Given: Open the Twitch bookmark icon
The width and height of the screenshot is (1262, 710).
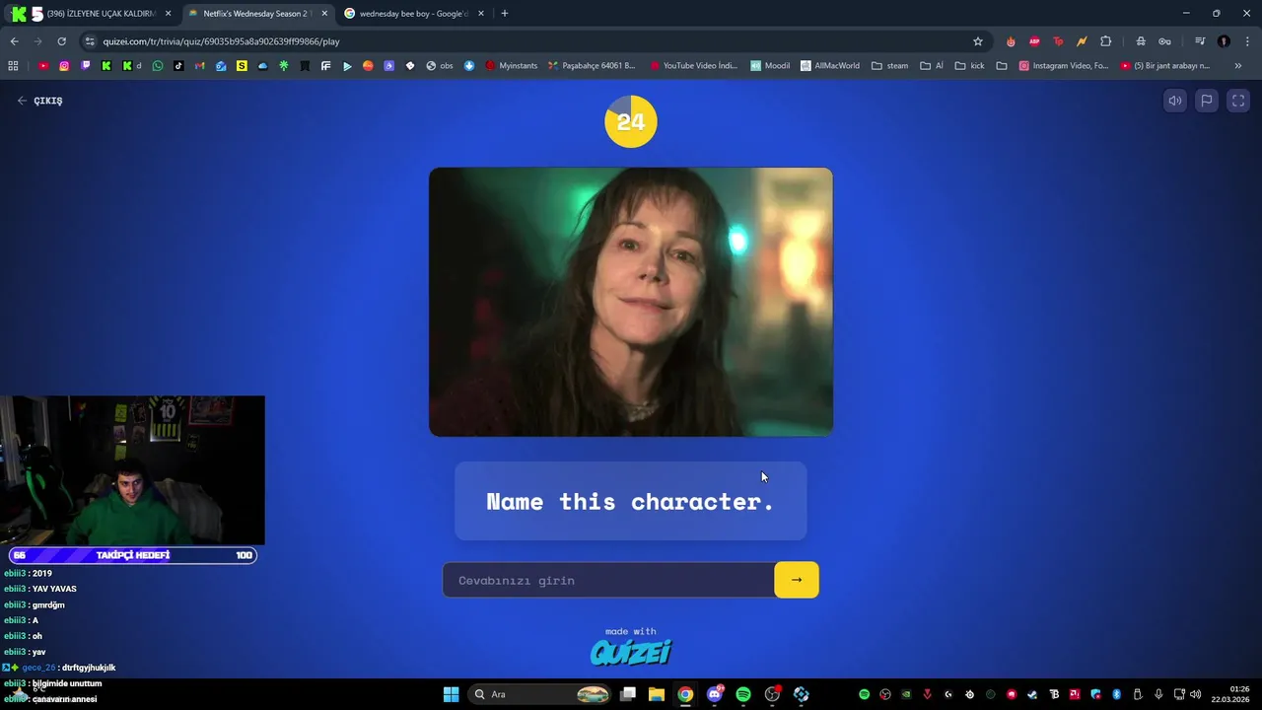Looking at the screenshot, I should click(x=86, y=66).
